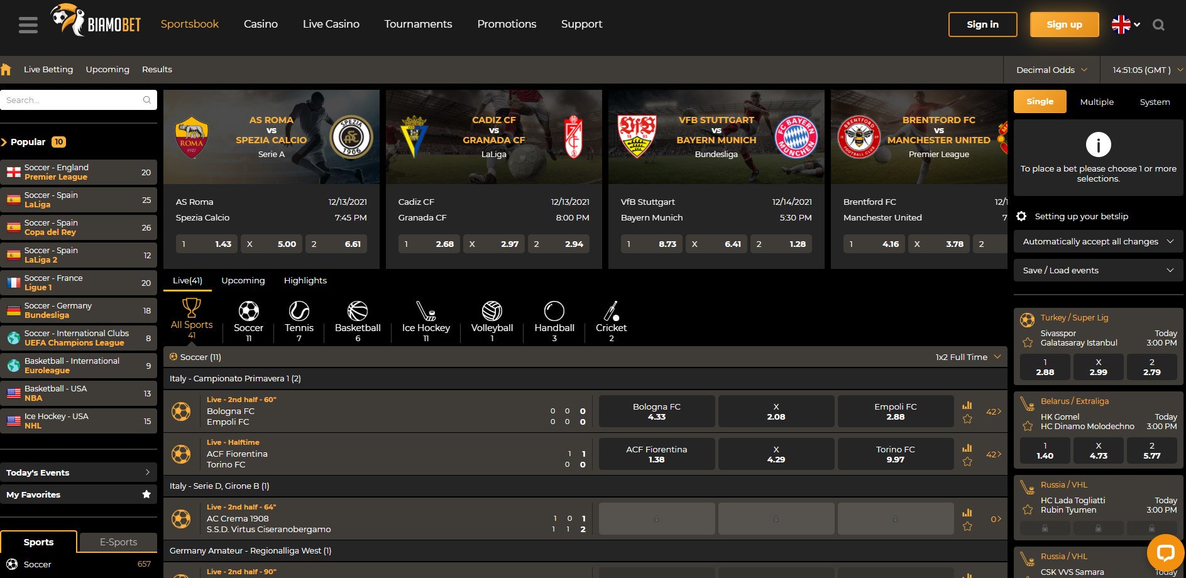
Task: Open the Casino menu item
Action: pos(261,24)
